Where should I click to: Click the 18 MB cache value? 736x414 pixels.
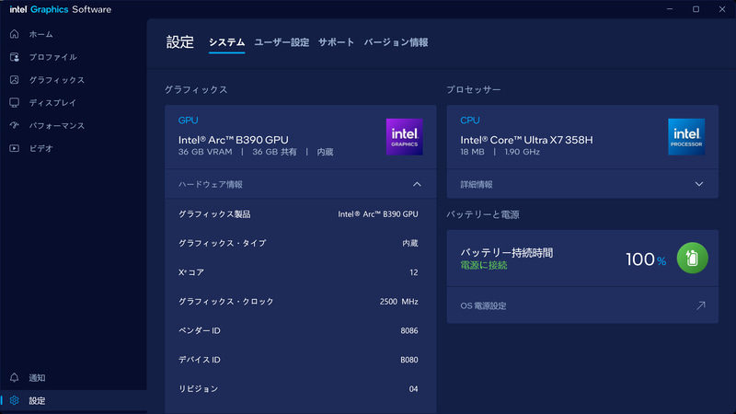[x=472, y=152]
